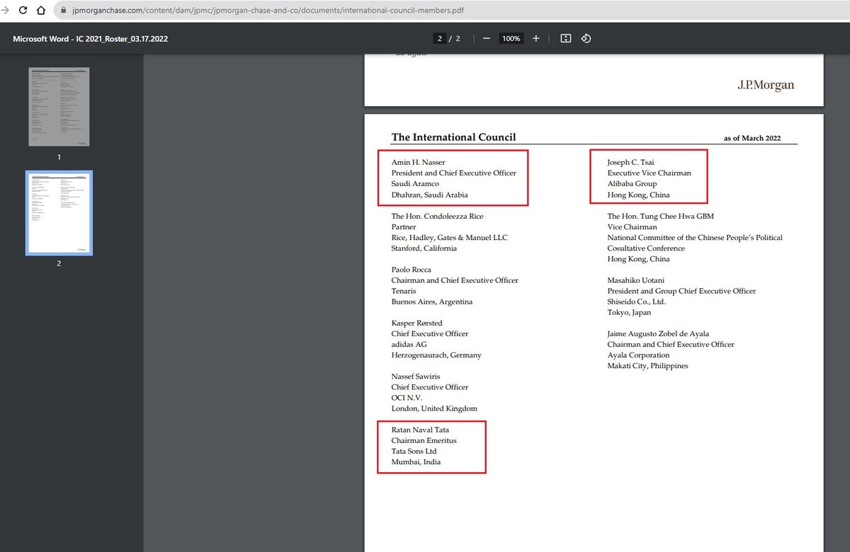Screen dimensions: 850x552
Task: Open page 1 thumbnail in sidebar
Action: [x=59, y=107]
